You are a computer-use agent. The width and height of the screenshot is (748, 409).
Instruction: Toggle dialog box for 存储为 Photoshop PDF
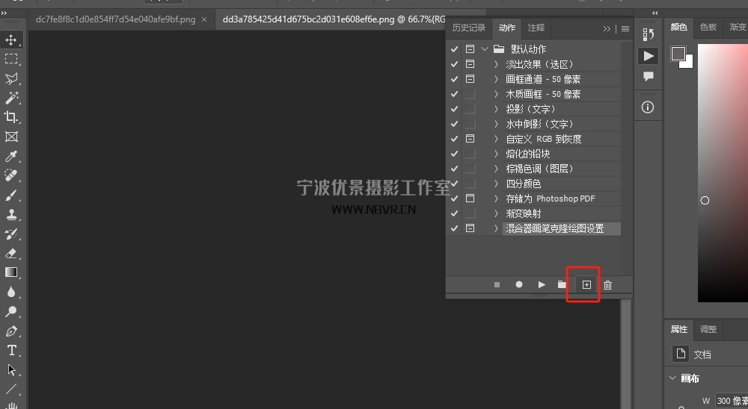point(470,199)
